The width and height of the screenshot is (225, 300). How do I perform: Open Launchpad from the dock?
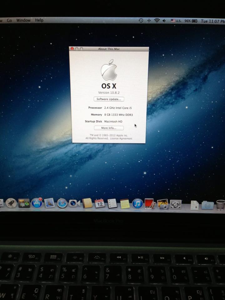(11, 203)
